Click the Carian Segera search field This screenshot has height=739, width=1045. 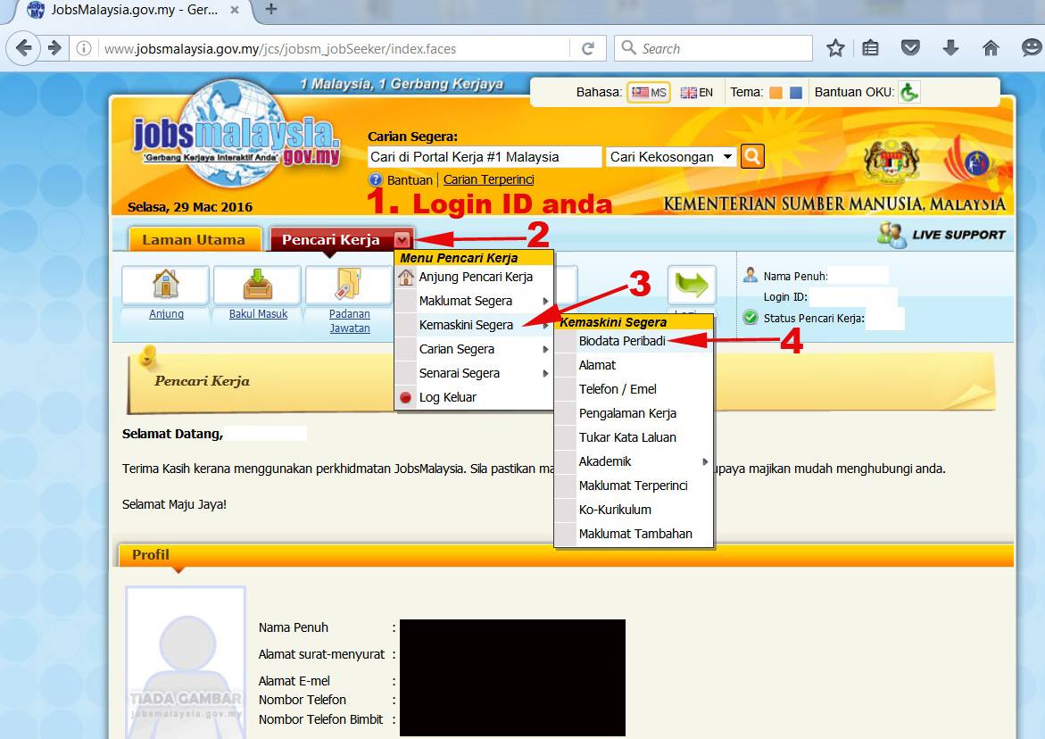pos(484,157)
